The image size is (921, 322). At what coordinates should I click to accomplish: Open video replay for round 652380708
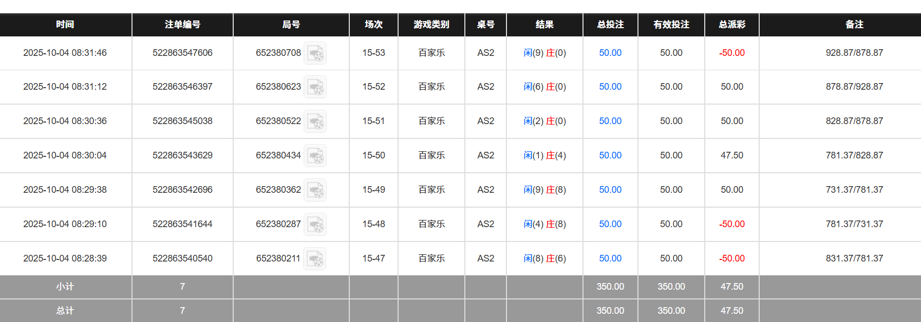click(x=315, y=53)
